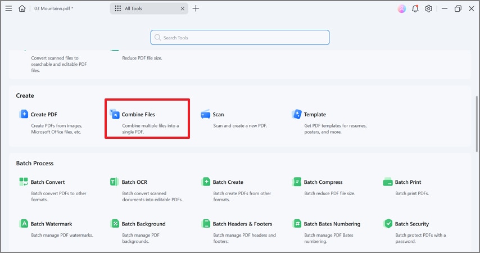
Task: Click the Batch Convert icon
Action: (24, 182)
